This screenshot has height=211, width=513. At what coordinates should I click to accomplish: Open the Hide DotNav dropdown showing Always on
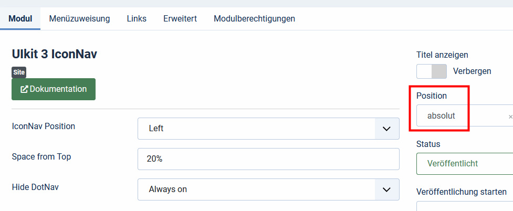268,189
